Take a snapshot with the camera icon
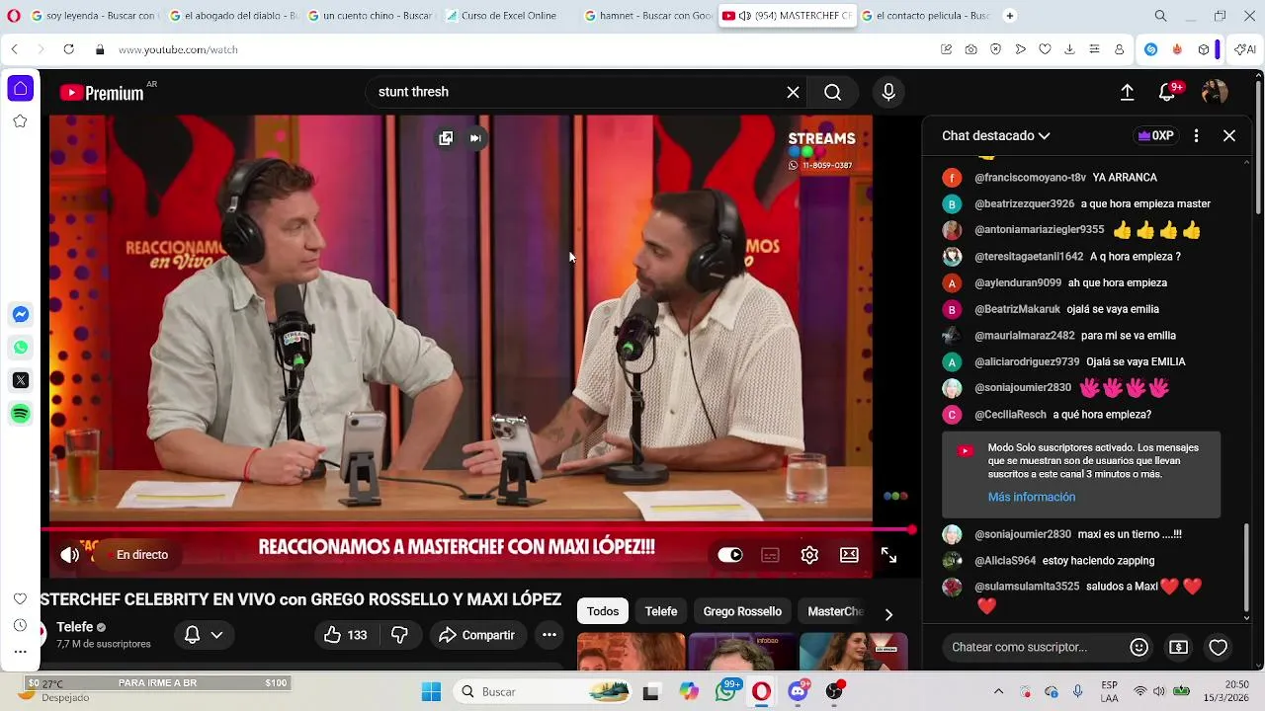This screenshot has height=711, width=1265. [x=970, y=49]
